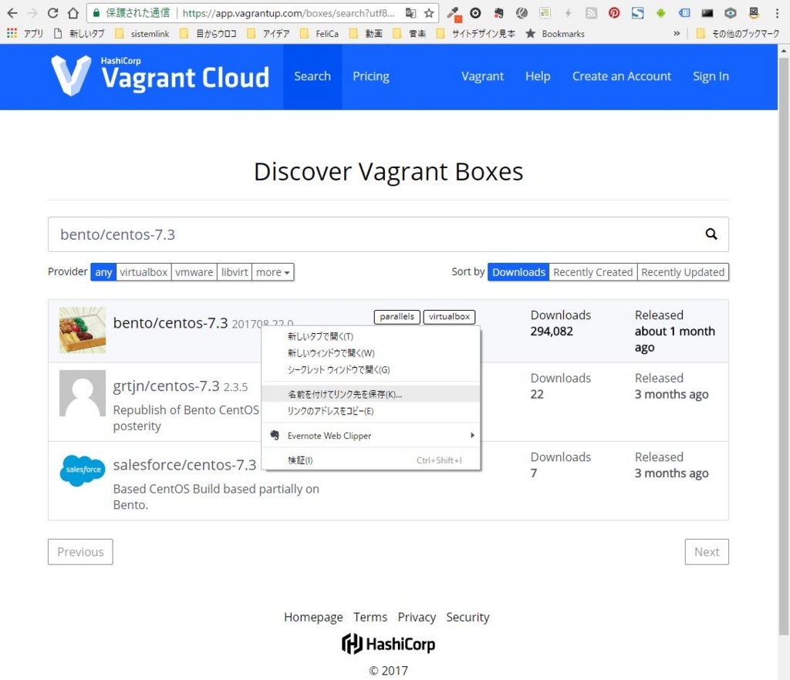Show hidden bookmarks with the chevron
This screenshot has height=680, width=790.
[677, 33]
